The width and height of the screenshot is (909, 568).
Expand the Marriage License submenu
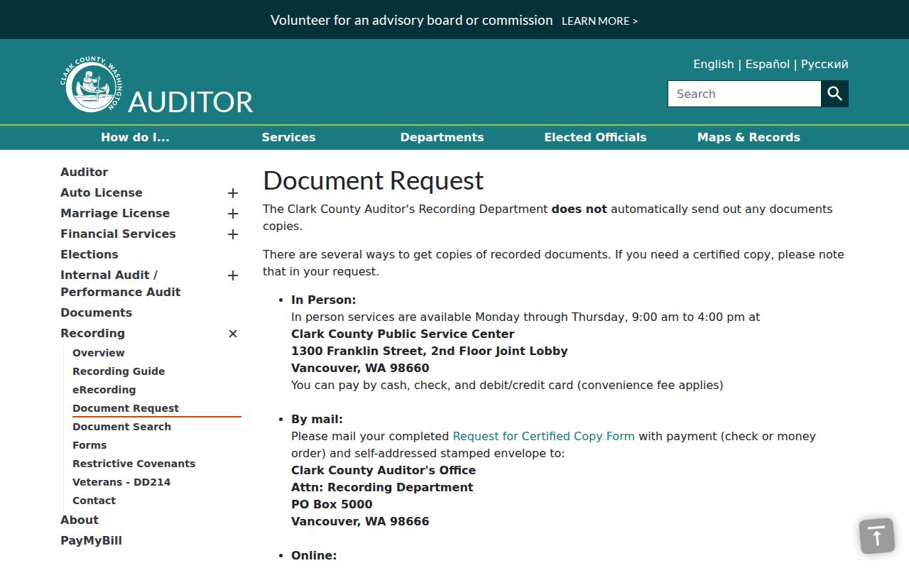(x=232, y=214)
